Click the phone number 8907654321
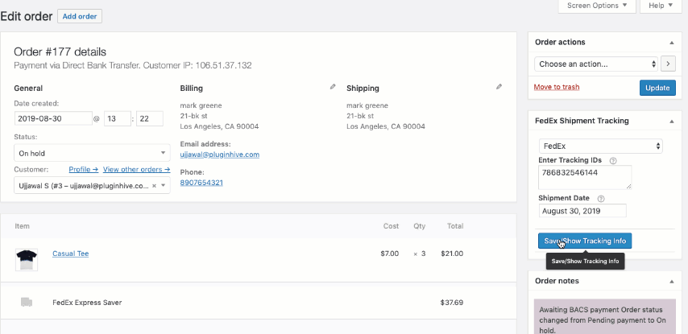688x334 pixels. (201, 183)
